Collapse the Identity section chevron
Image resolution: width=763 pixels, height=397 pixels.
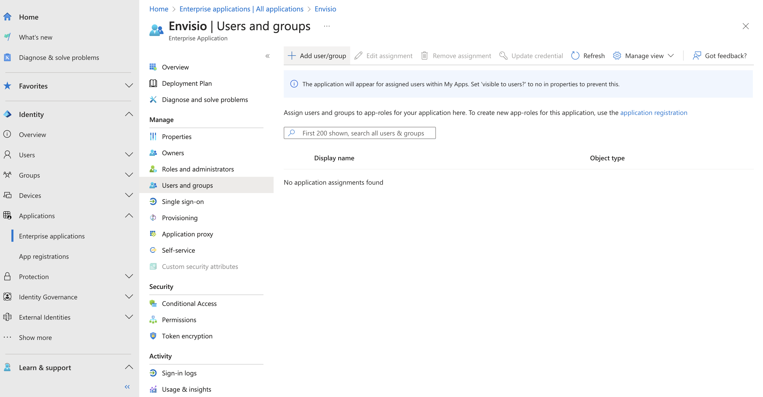pyautogui.click(x=129, y=114)
